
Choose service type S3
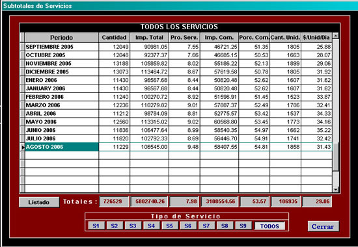pos(133,226)
